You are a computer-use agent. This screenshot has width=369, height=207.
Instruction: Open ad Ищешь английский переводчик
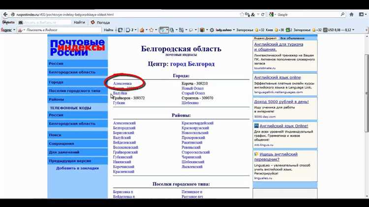point(276,157)
